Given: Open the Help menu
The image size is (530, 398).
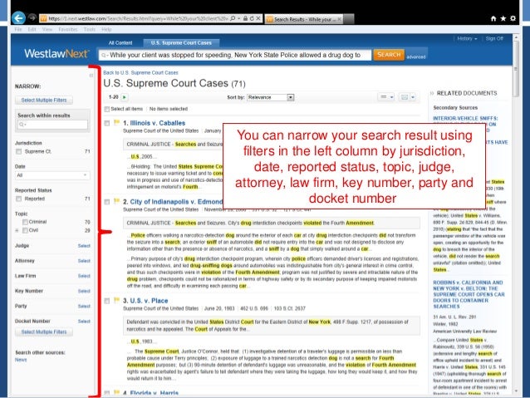Looking at the screenshot, I should (x=106, y=29).
